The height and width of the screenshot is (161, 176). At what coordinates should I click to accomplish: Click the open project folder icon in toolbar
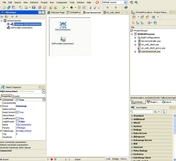coord(26,8)
